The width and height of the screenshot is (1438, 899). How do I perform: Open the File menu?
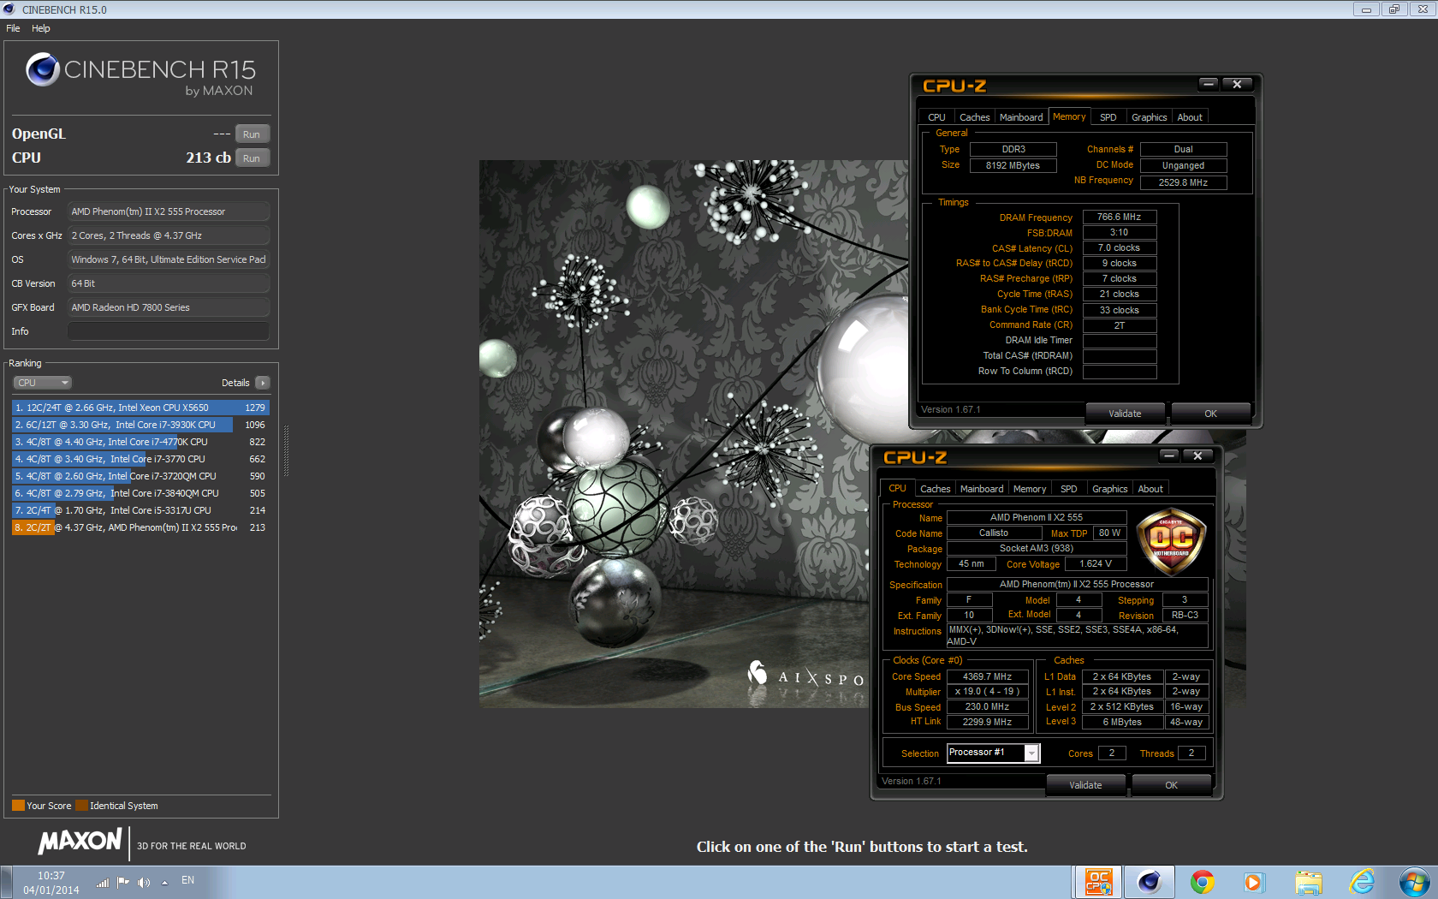click(x=13, y=28)
